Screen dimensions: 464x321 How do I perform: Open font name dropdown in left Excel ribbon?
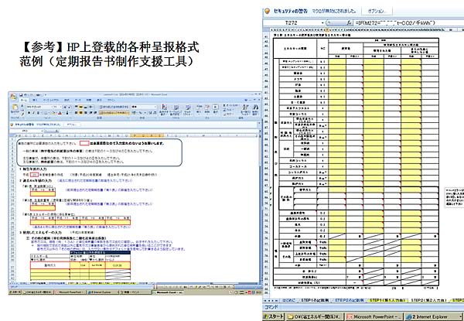click(52, 107)
